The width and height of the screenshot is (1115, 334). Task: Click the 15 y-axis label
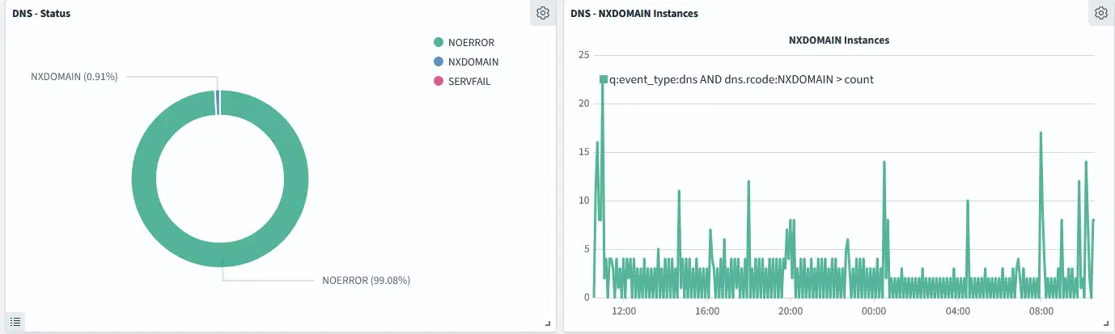[583, 152]
